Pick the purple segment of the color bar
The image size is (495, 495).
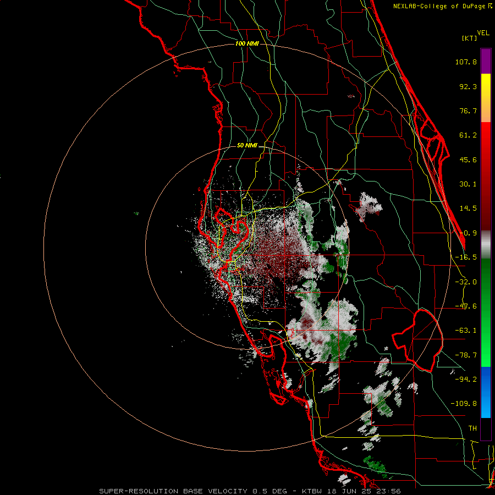click(486, 61)
